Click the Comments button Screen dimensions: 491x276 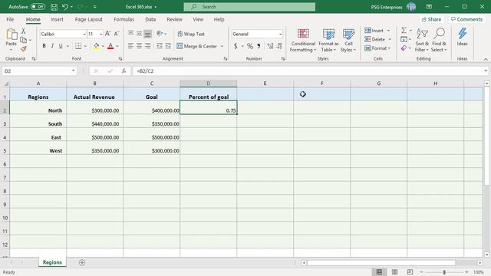(466, 19)
